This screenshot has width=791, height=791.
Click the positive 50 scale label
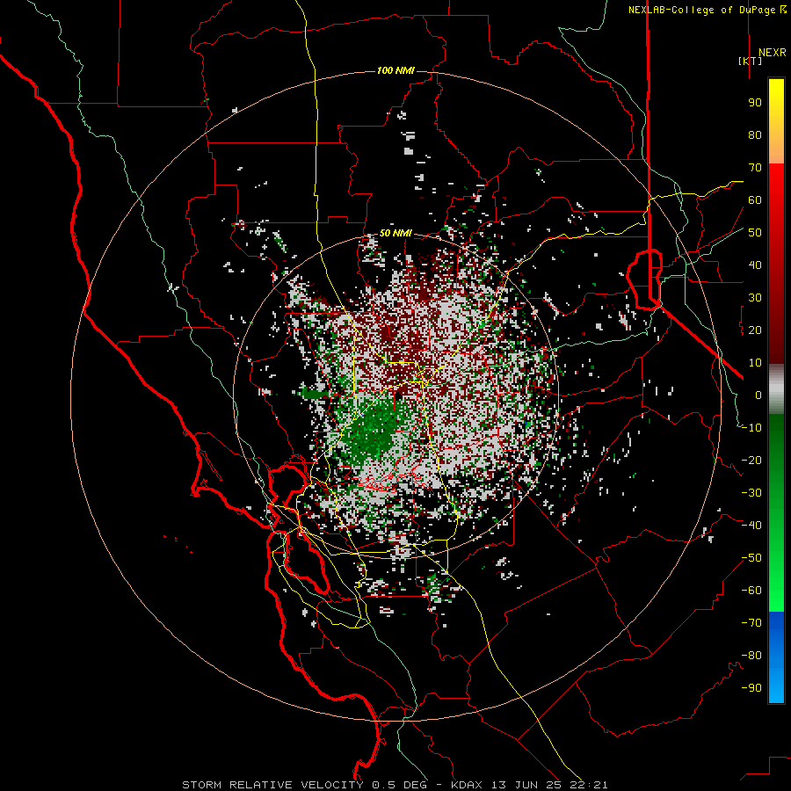(x=755, y=233)
